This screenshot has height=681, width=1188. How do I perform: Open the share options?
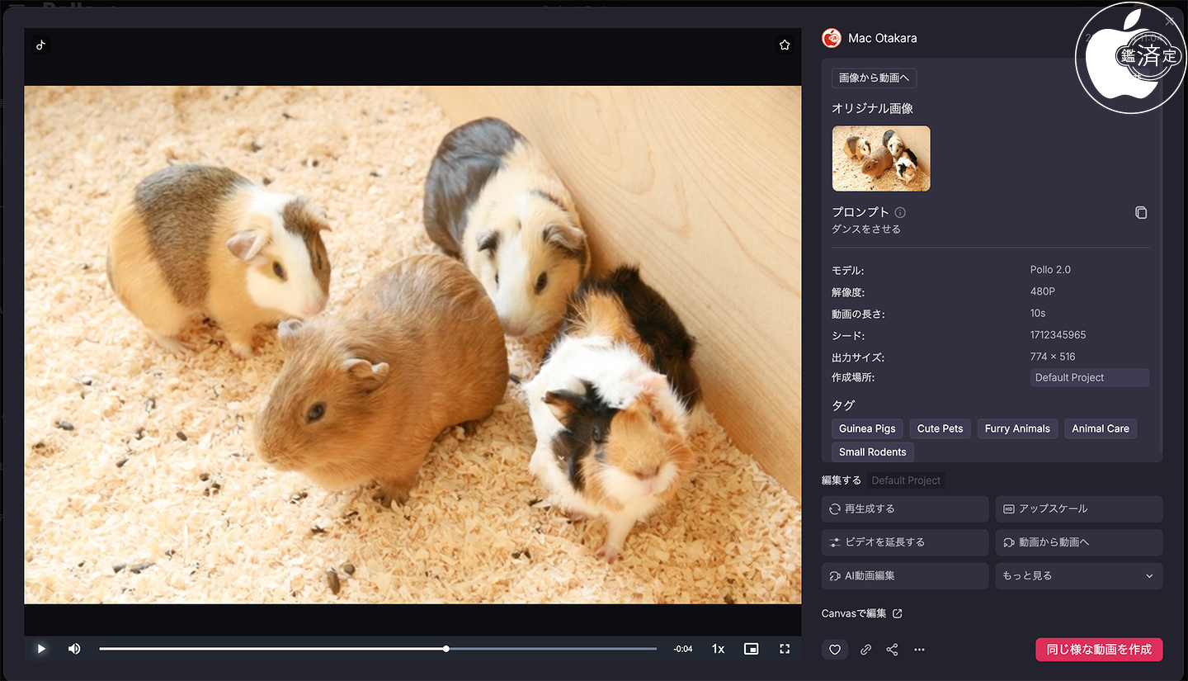892,650
